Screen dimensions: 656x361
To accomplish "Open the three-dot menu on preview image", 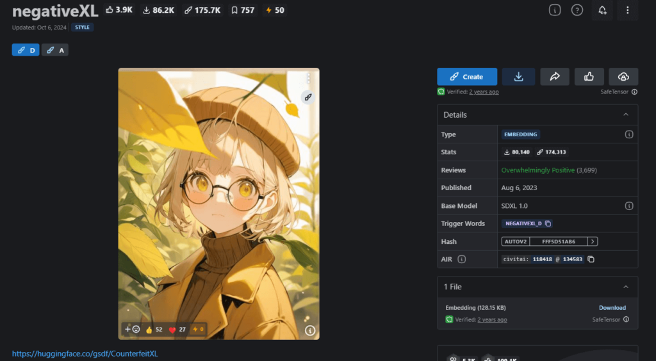I will point(308,78).
